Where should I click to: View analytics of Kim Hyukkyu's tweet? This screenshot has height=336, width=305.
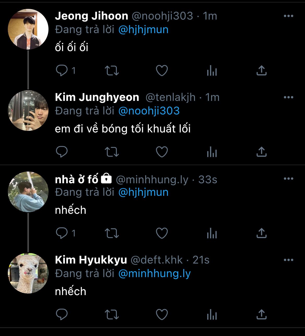[212, 315]
